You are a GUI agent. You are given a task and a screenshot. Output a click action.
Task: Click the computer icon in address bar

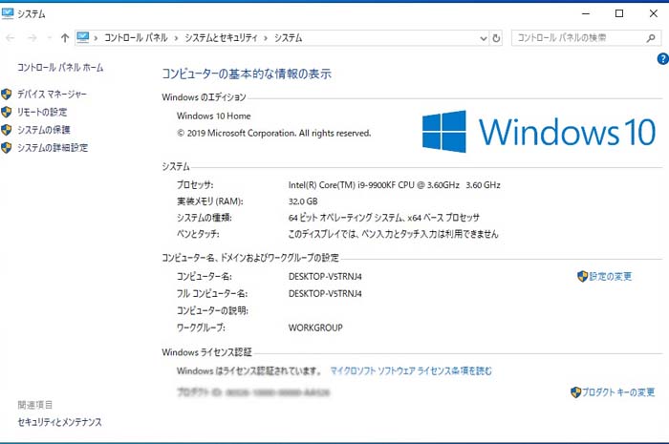pos(83,38)
